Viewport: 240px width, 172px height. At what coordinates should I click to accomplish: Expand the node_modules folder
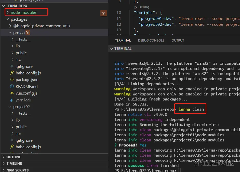[x=7, y=12]
